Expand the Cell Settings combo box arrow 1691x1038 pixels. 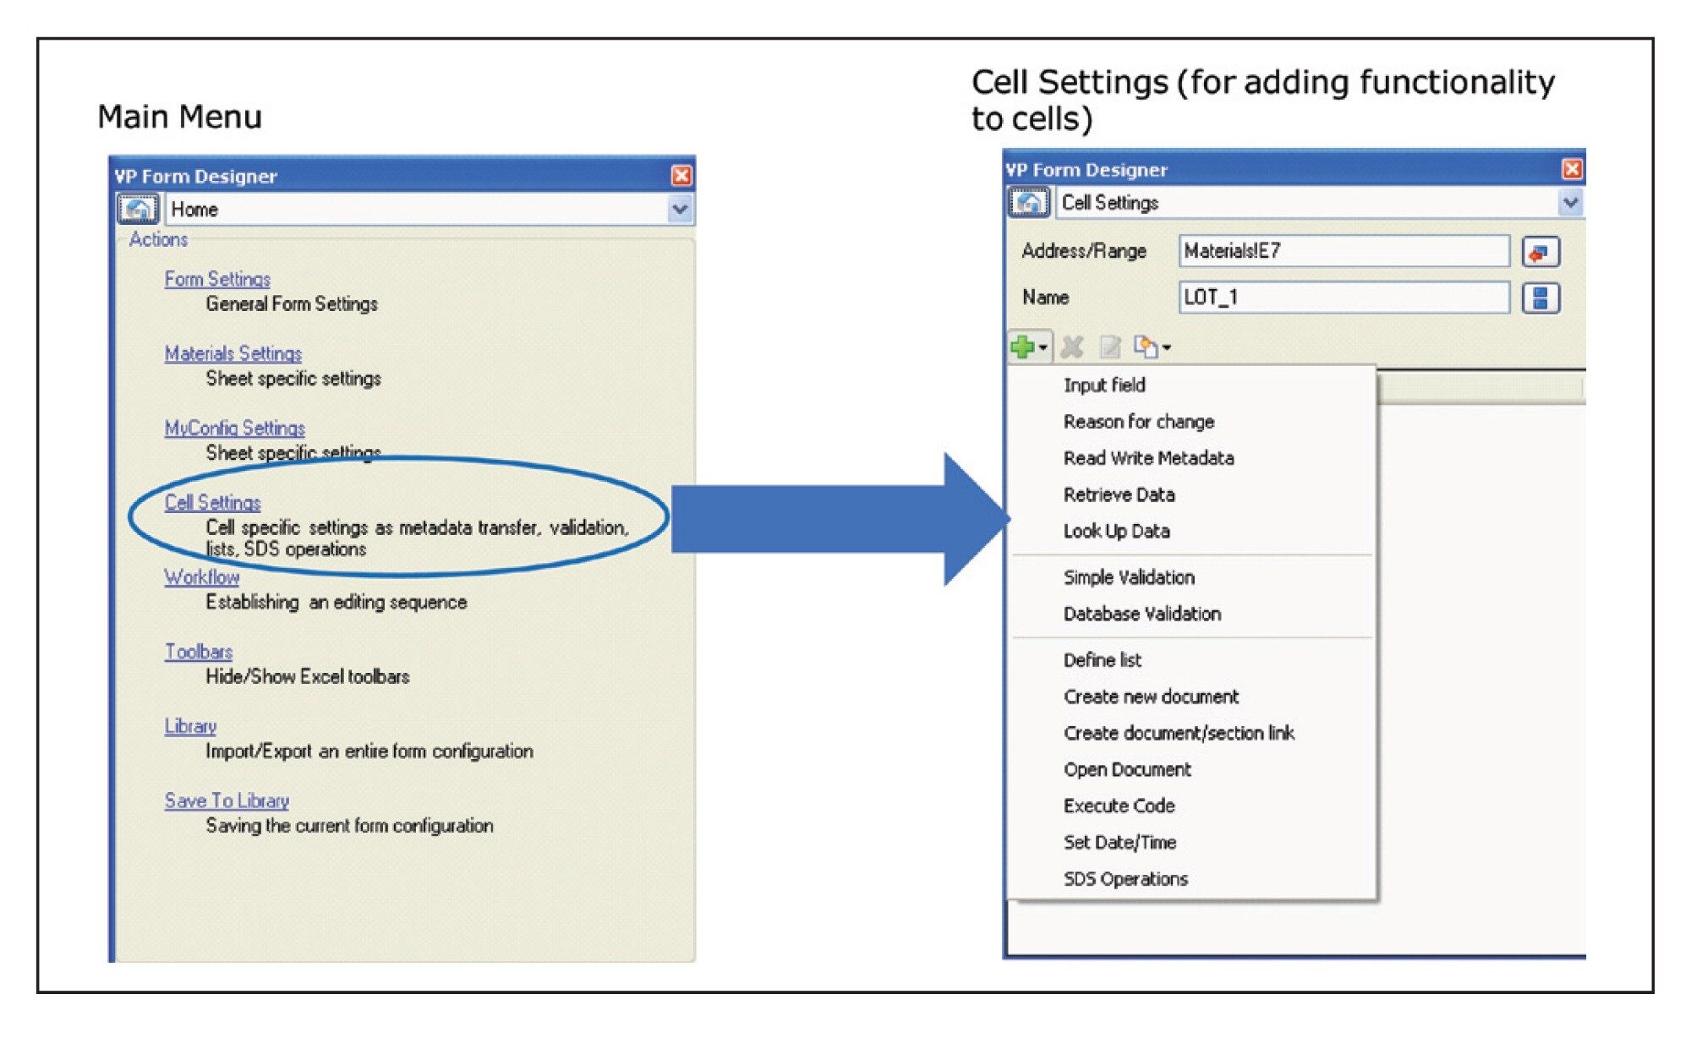tap(1570, 202)
